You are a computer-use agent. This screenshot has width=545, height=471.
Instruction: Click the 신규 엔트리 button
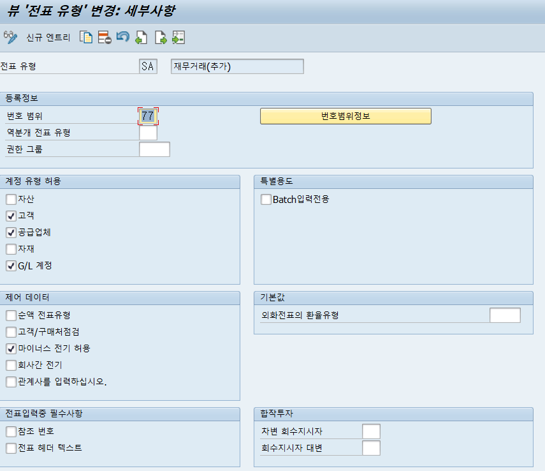tap(48, 37)
